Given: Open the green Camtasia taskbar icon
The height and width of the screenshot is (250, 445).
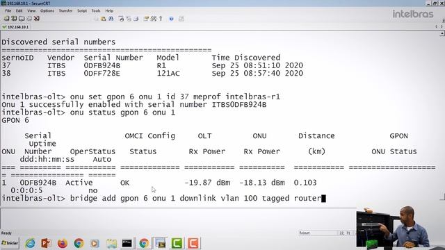Looking at the screenshot, I should click(177, 243).
